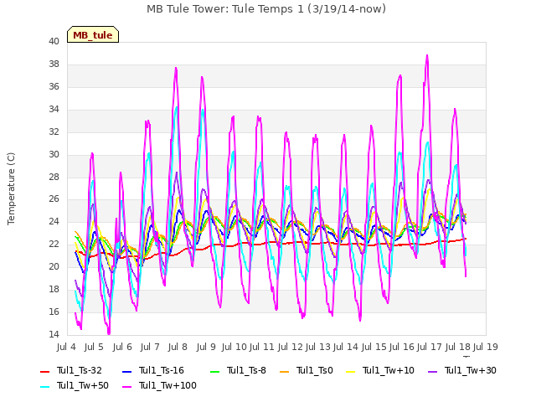Screen dimensions: 536x402
Task: Click the green Tul1_Ts-8 legend swatch
Action: point(214,371)
